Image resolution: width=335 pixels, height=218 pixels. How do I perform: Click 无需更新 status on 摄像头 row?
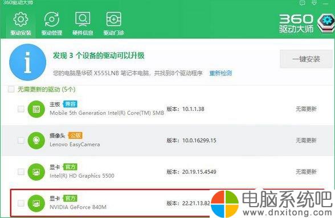(306, 141)
